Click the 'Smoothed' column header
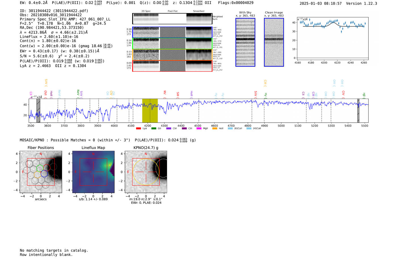397x270 pixels. click(x=199, y=11)
